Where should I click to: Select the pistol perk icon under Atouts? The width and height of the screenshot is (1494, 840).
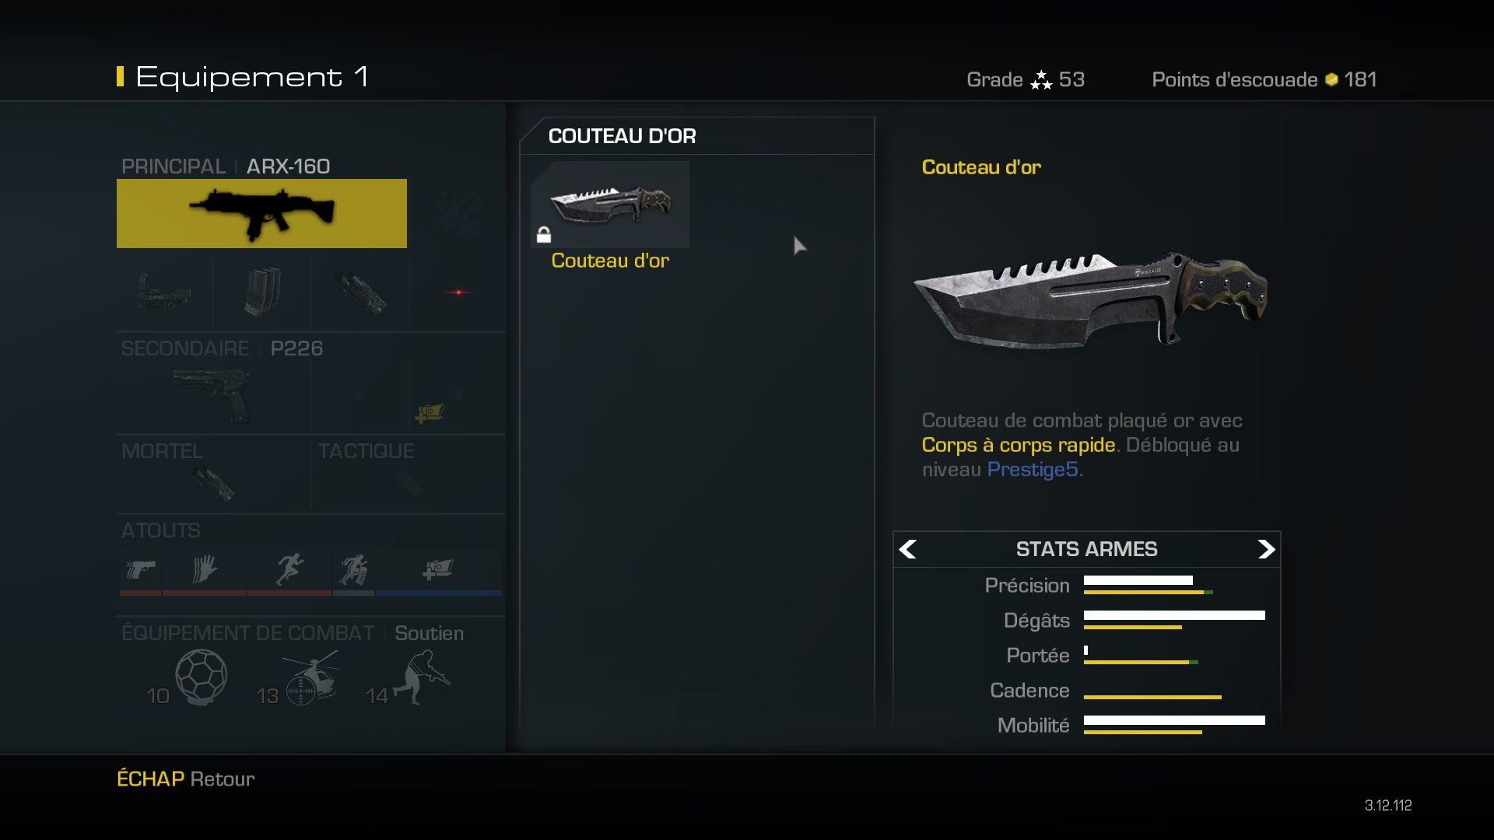[141, 570]
